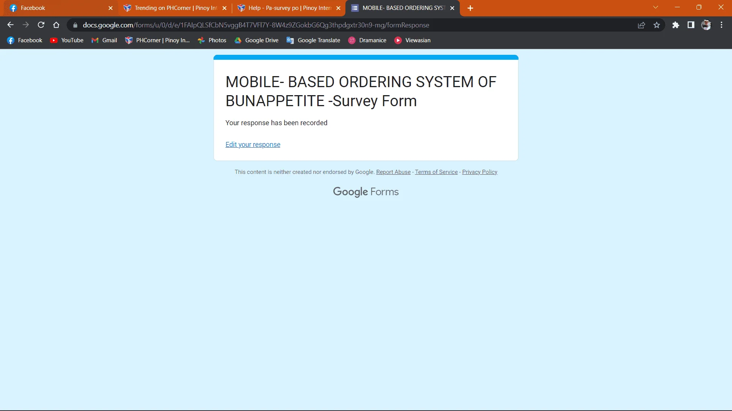Open the Extensions puzzle menu

tap(676, 25)
